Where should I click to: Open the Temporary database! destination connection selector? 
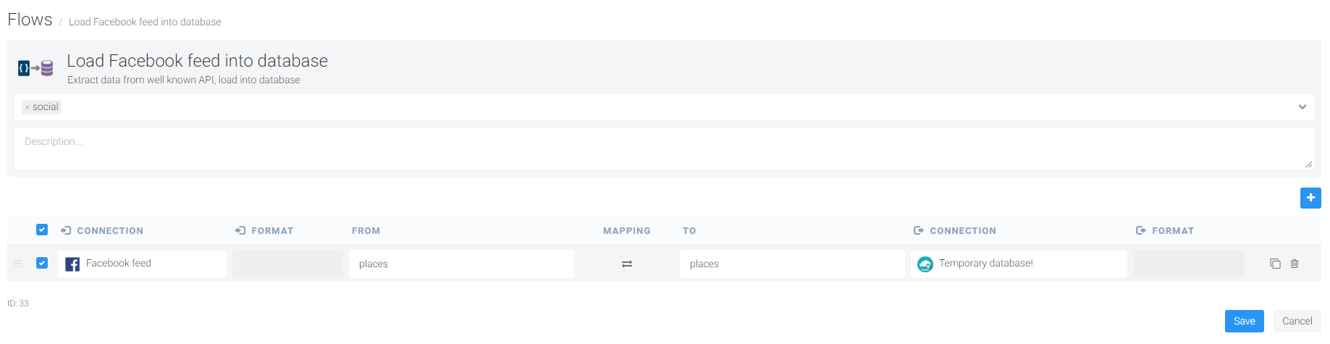(1019, 264)
